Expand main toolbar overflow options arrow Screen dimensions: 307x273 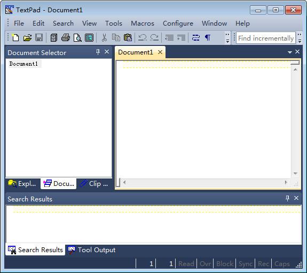(x=227, y=38)
